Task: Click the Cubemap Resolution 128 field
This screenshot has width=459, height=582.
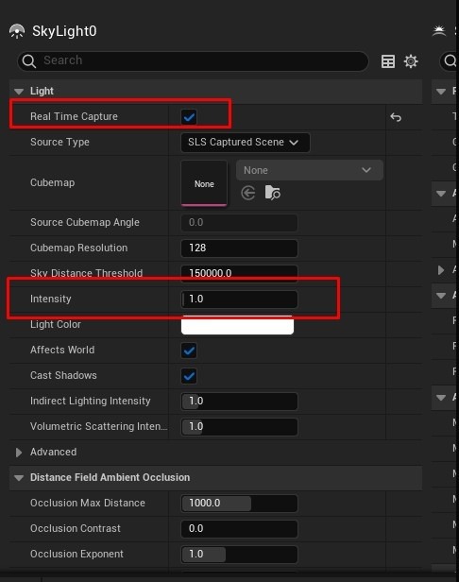Action: (239, 248)
